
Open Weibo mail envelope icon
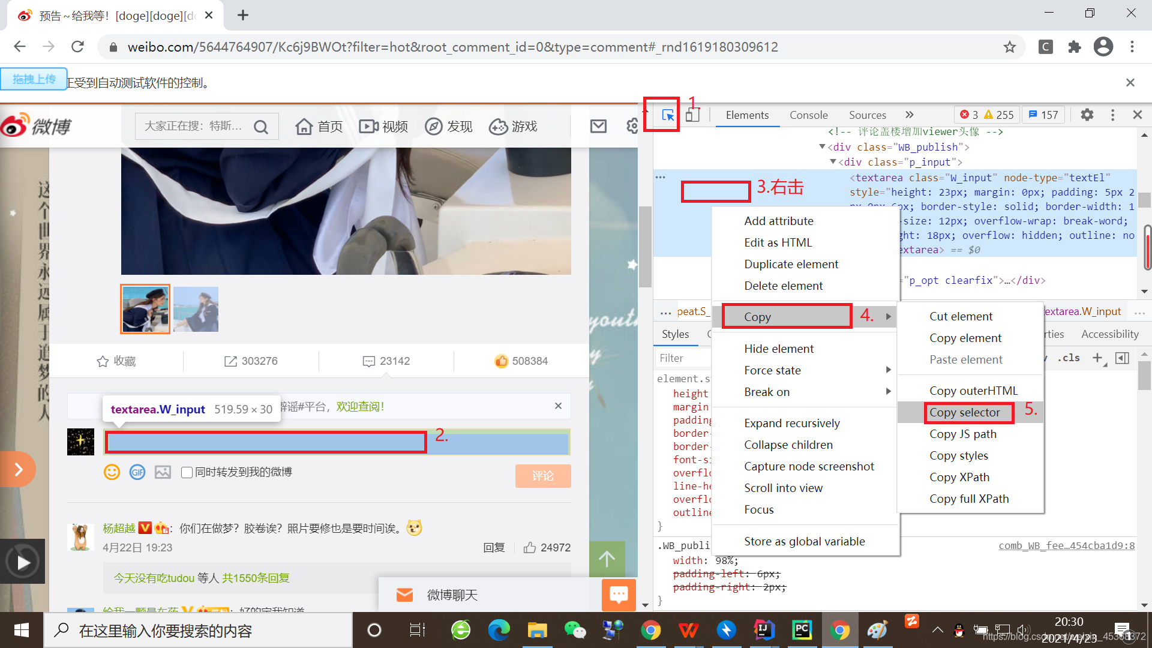click(598, 126)
